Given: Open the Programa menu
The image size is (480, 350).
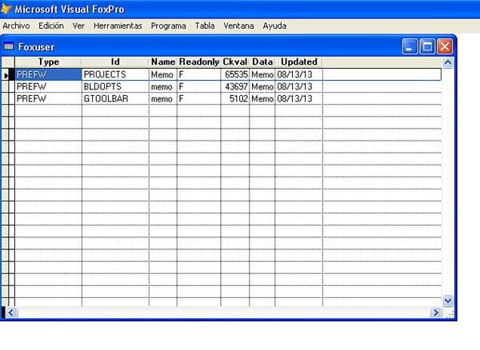Looking at the screenshot, I should click(x=168, y=26).
